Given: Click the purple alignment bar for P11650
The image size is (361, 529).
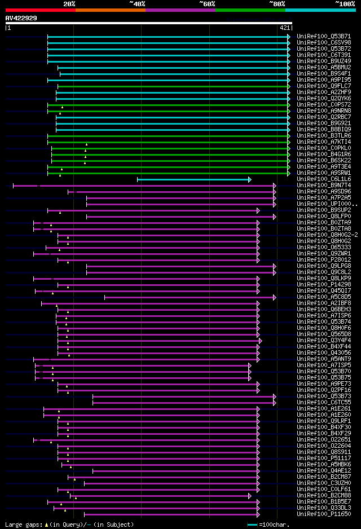Looking at the screenshot, I should point(172,514).
